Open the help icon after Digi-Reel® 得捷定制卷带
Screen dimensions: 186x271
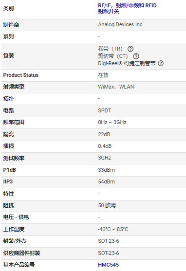click(x=161, y=63)
